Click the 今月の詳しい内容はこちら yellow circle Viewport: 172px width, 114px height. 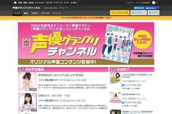tap(142, 39)
